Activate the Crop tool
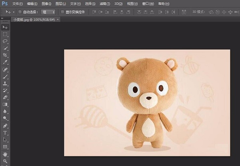The image size is (240, 166). [x=5, y=55]
